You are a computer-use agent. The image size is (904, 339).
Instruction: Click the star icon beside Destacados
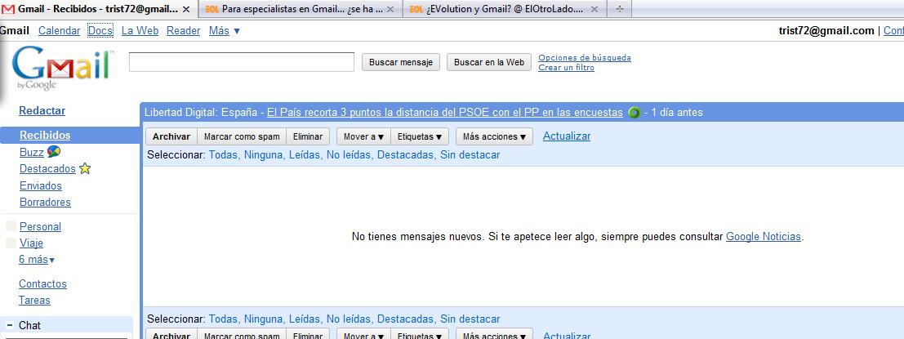85,168
